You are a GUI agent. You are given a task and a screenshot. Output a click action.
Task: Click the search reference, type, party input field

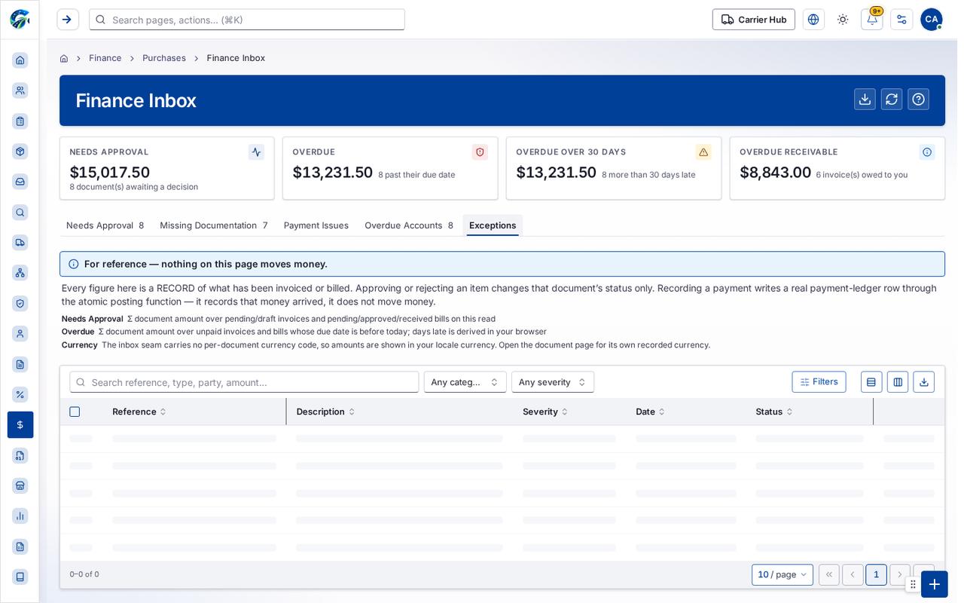244,382
